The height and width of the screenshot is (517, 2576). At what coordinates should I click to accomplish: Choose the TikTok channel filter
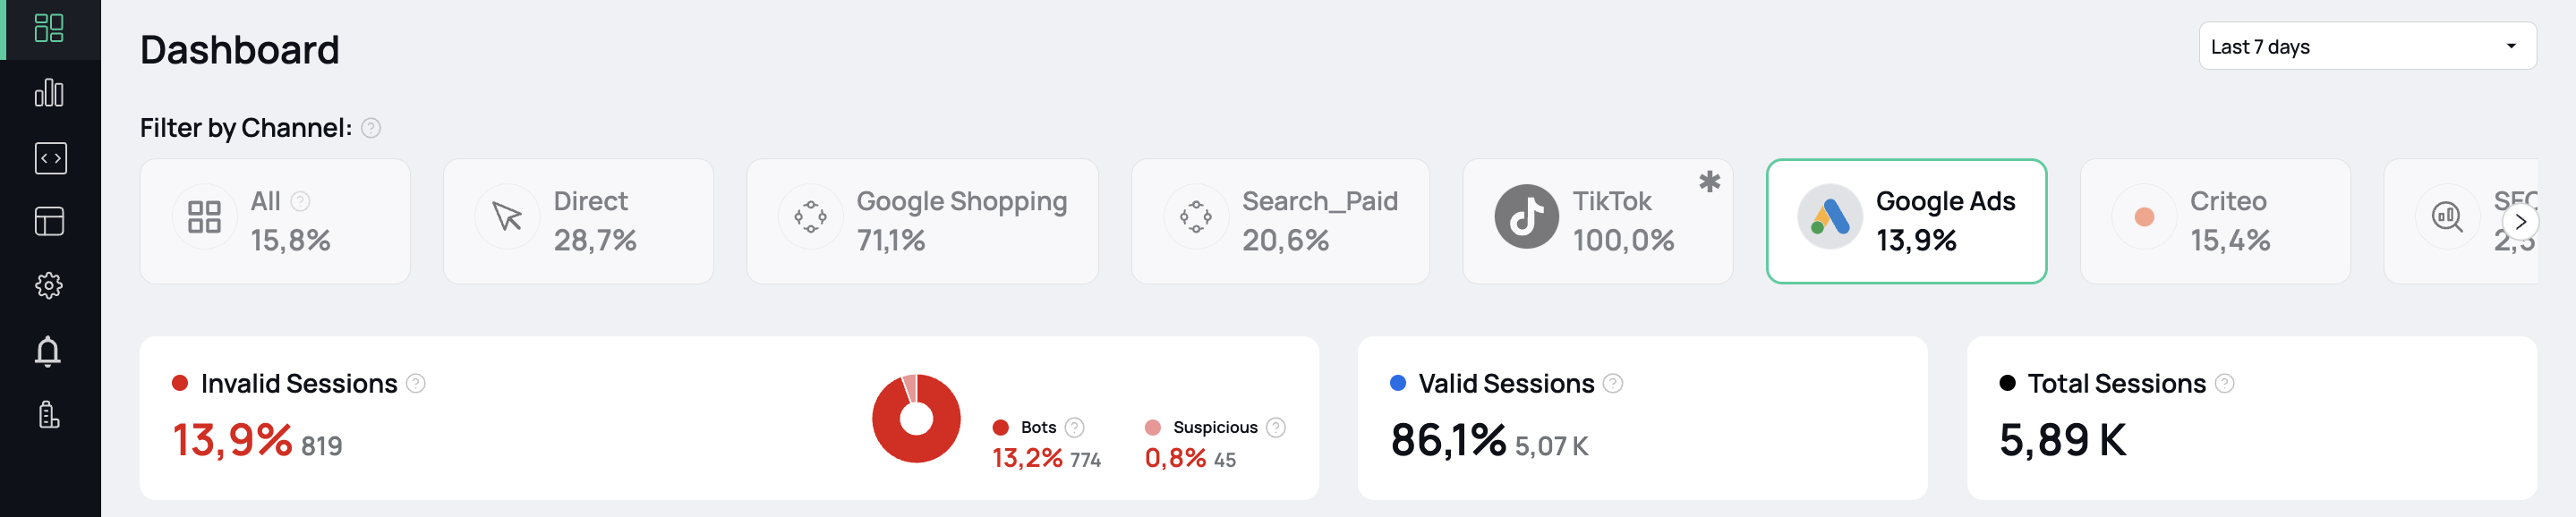pos(1597,221)
